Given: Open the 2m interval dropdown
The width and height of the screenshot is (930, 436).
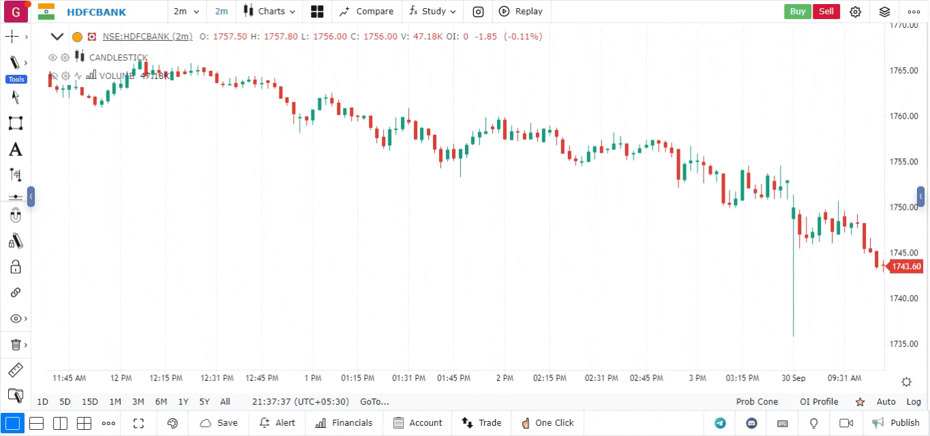Looking at the screenshot, I should click(x=186, y=12).
